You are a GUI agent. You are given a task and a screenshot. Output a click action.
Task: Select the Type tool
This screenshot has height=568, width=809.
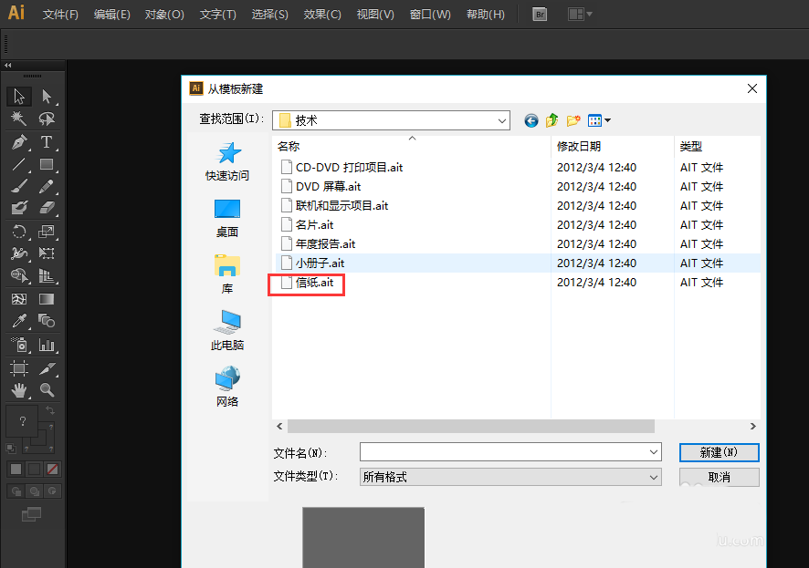tap(47, 142)
